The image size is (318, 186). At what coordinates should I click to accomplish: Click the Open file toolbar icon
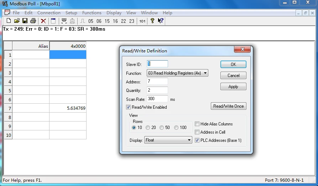point(17,21)
